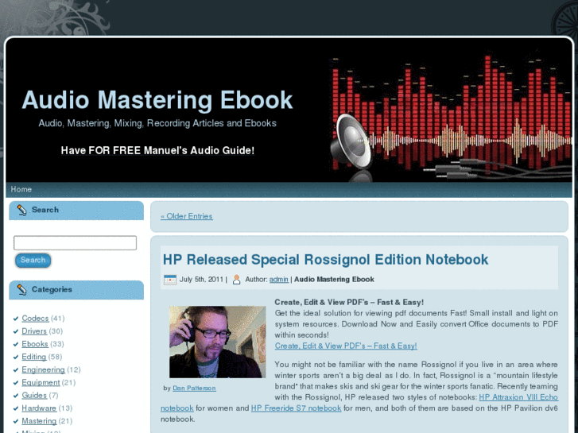
Task: Click the checkmark bullet beside Drivers
Action: [15, 331]
